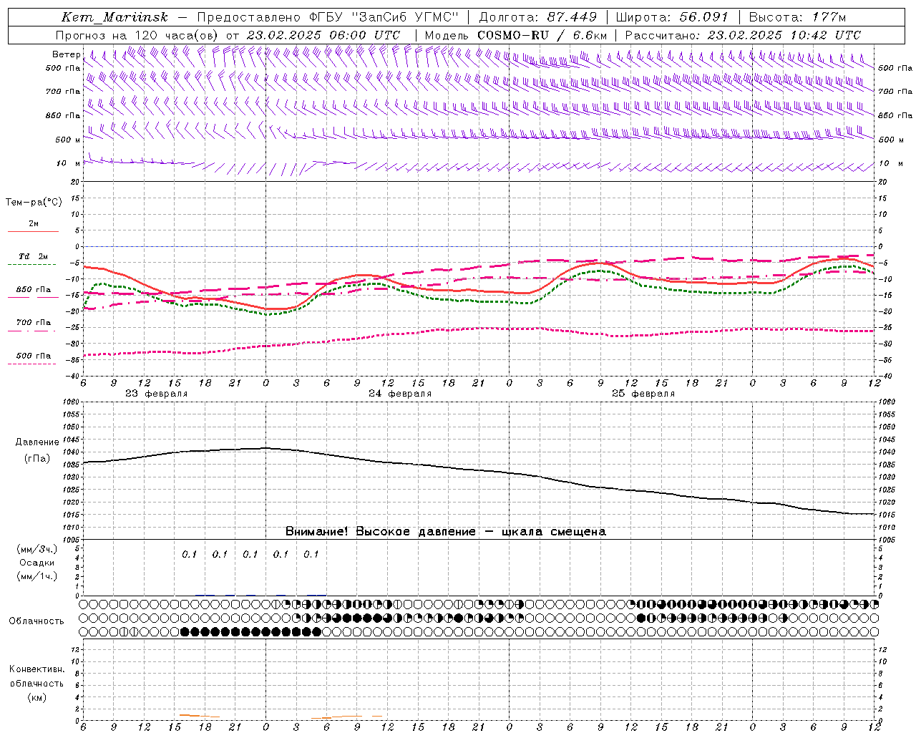Click the (мм/3ч.) precipitation unit label
The height and width of the screenshot is (733, 916).
(36, 549)
